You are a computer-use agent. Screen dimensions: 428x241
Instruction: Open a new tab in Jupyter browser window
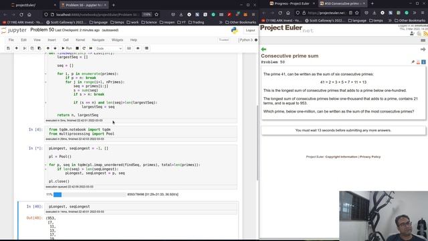coord(114,5)
